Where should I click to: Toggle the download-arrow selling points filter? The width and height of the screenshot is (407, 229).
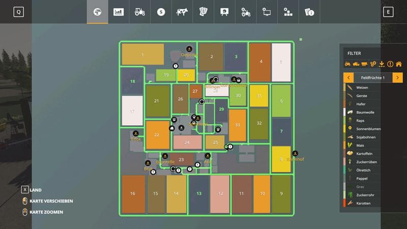click(x=382, y=64)
